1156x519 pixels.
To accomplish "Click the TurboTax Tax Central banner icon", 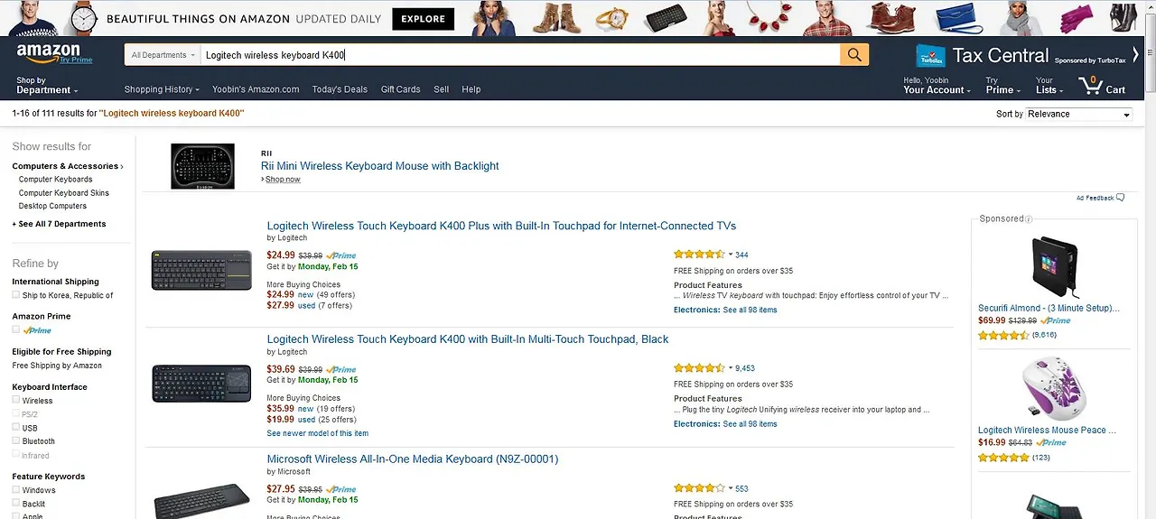I will pos(930,56).
